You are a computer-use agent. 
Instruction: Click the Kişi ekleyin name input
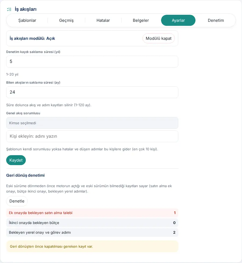92,136
